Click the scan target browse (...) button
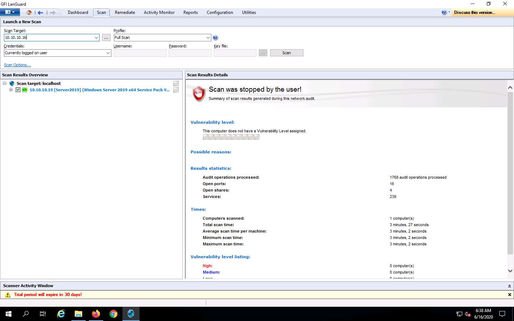514x321 pixels. pyautogui.click(x=106, y=37)
